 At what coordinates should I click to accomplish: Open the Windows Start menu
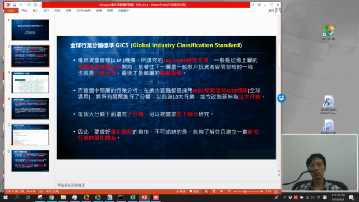tap(5, 198)
